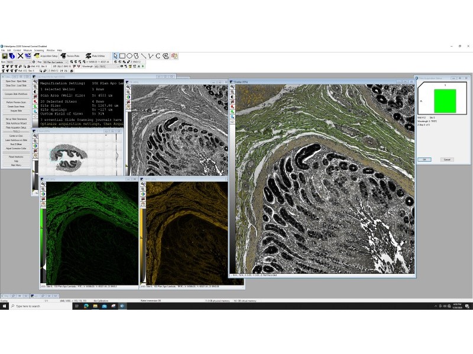Click the Acquire Slide button

17,111
